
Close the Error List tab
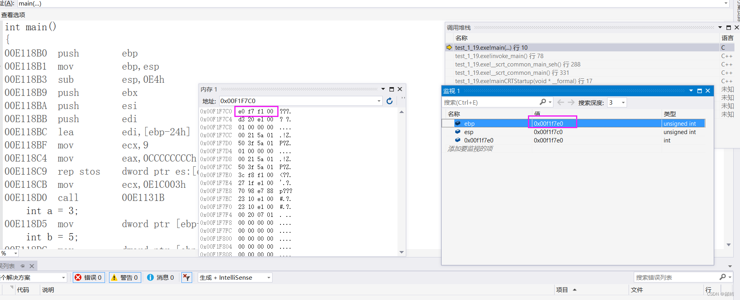pyautogui.click(x=32, y=266)
